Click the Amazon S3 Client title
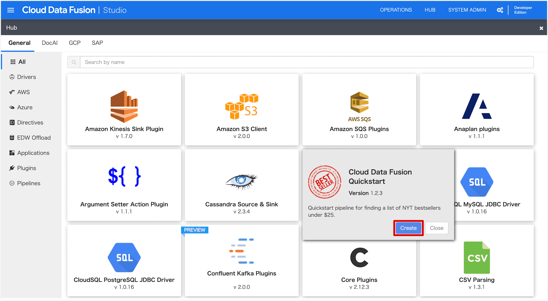Viewport: 548px width, 301px height. (x=242, y=129)
